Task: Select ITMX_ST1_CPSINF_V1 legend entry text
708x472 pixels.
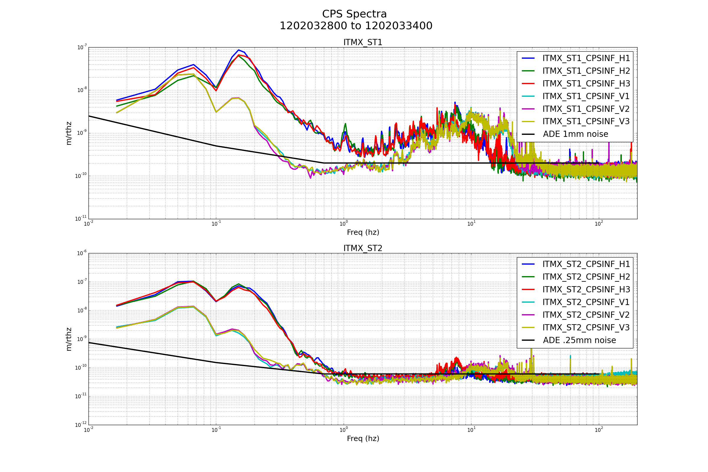Action: pyautogui.click(x=586, y=96)
